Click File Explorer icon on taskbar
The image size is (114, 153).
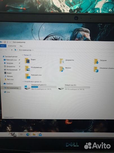34,135
